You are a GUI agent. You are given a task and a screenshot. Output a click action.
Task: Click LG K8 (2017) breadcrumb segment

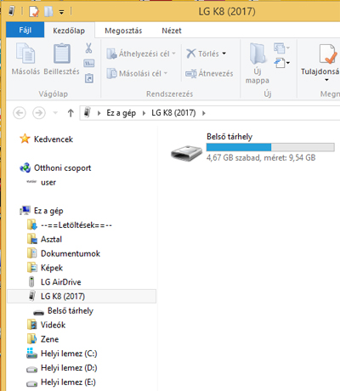(x=173, y=113)
